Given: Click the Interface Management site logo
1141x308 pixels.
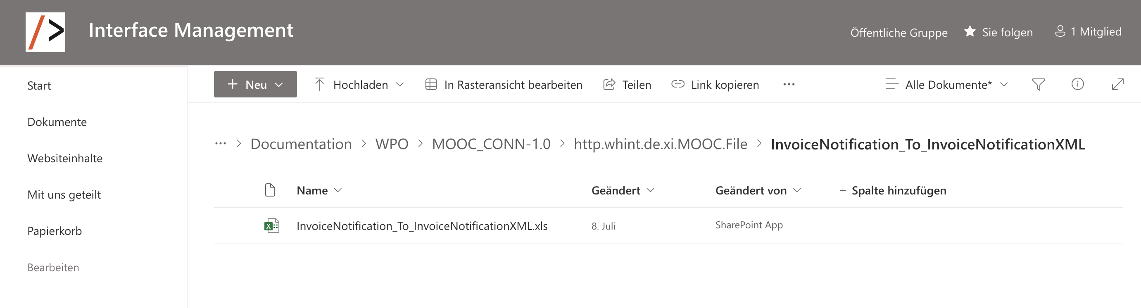Looking at the screenshot, I should click(x=45, y=32).
